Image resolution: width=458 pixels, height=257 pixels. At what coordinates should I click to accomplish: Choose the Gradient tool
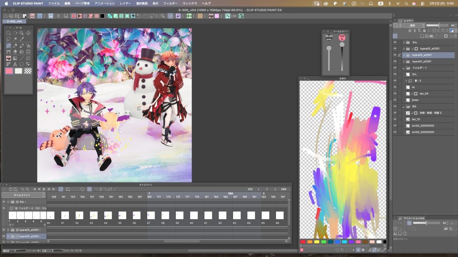coord(15,58)
